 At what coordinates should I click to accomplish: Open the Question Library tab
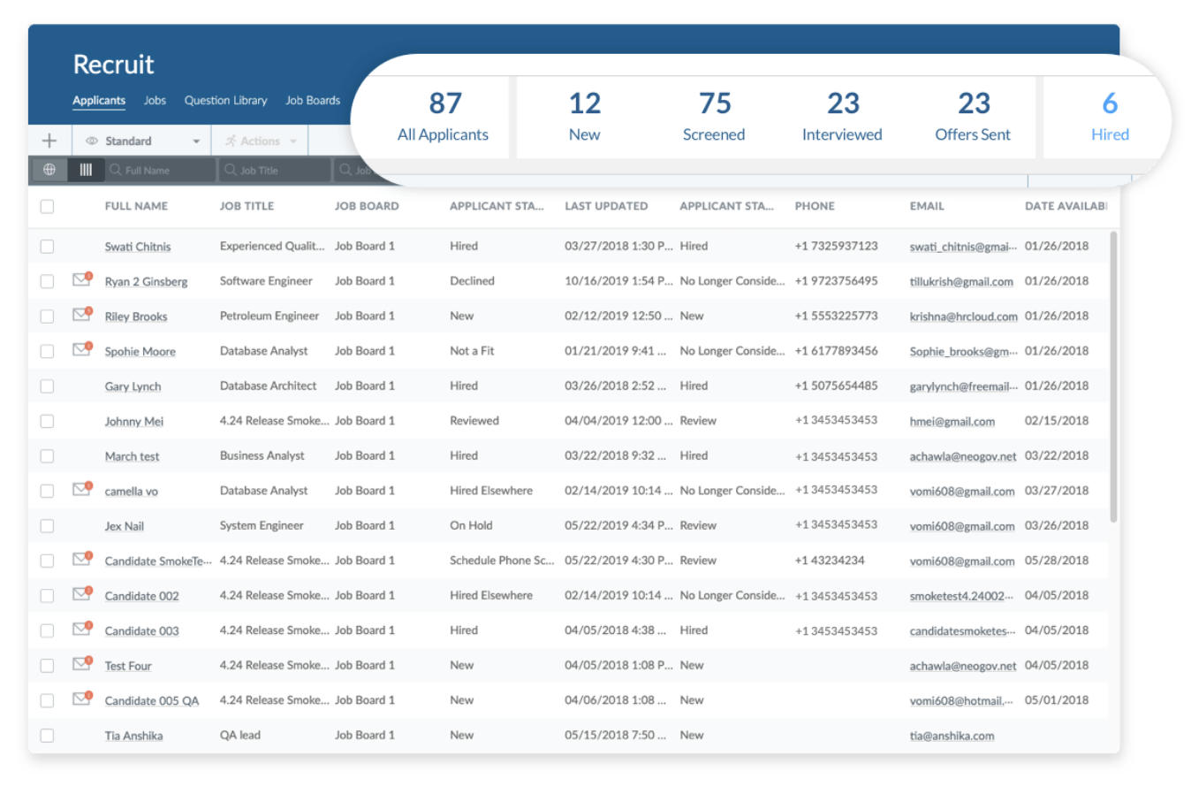(x=225, y=100)
